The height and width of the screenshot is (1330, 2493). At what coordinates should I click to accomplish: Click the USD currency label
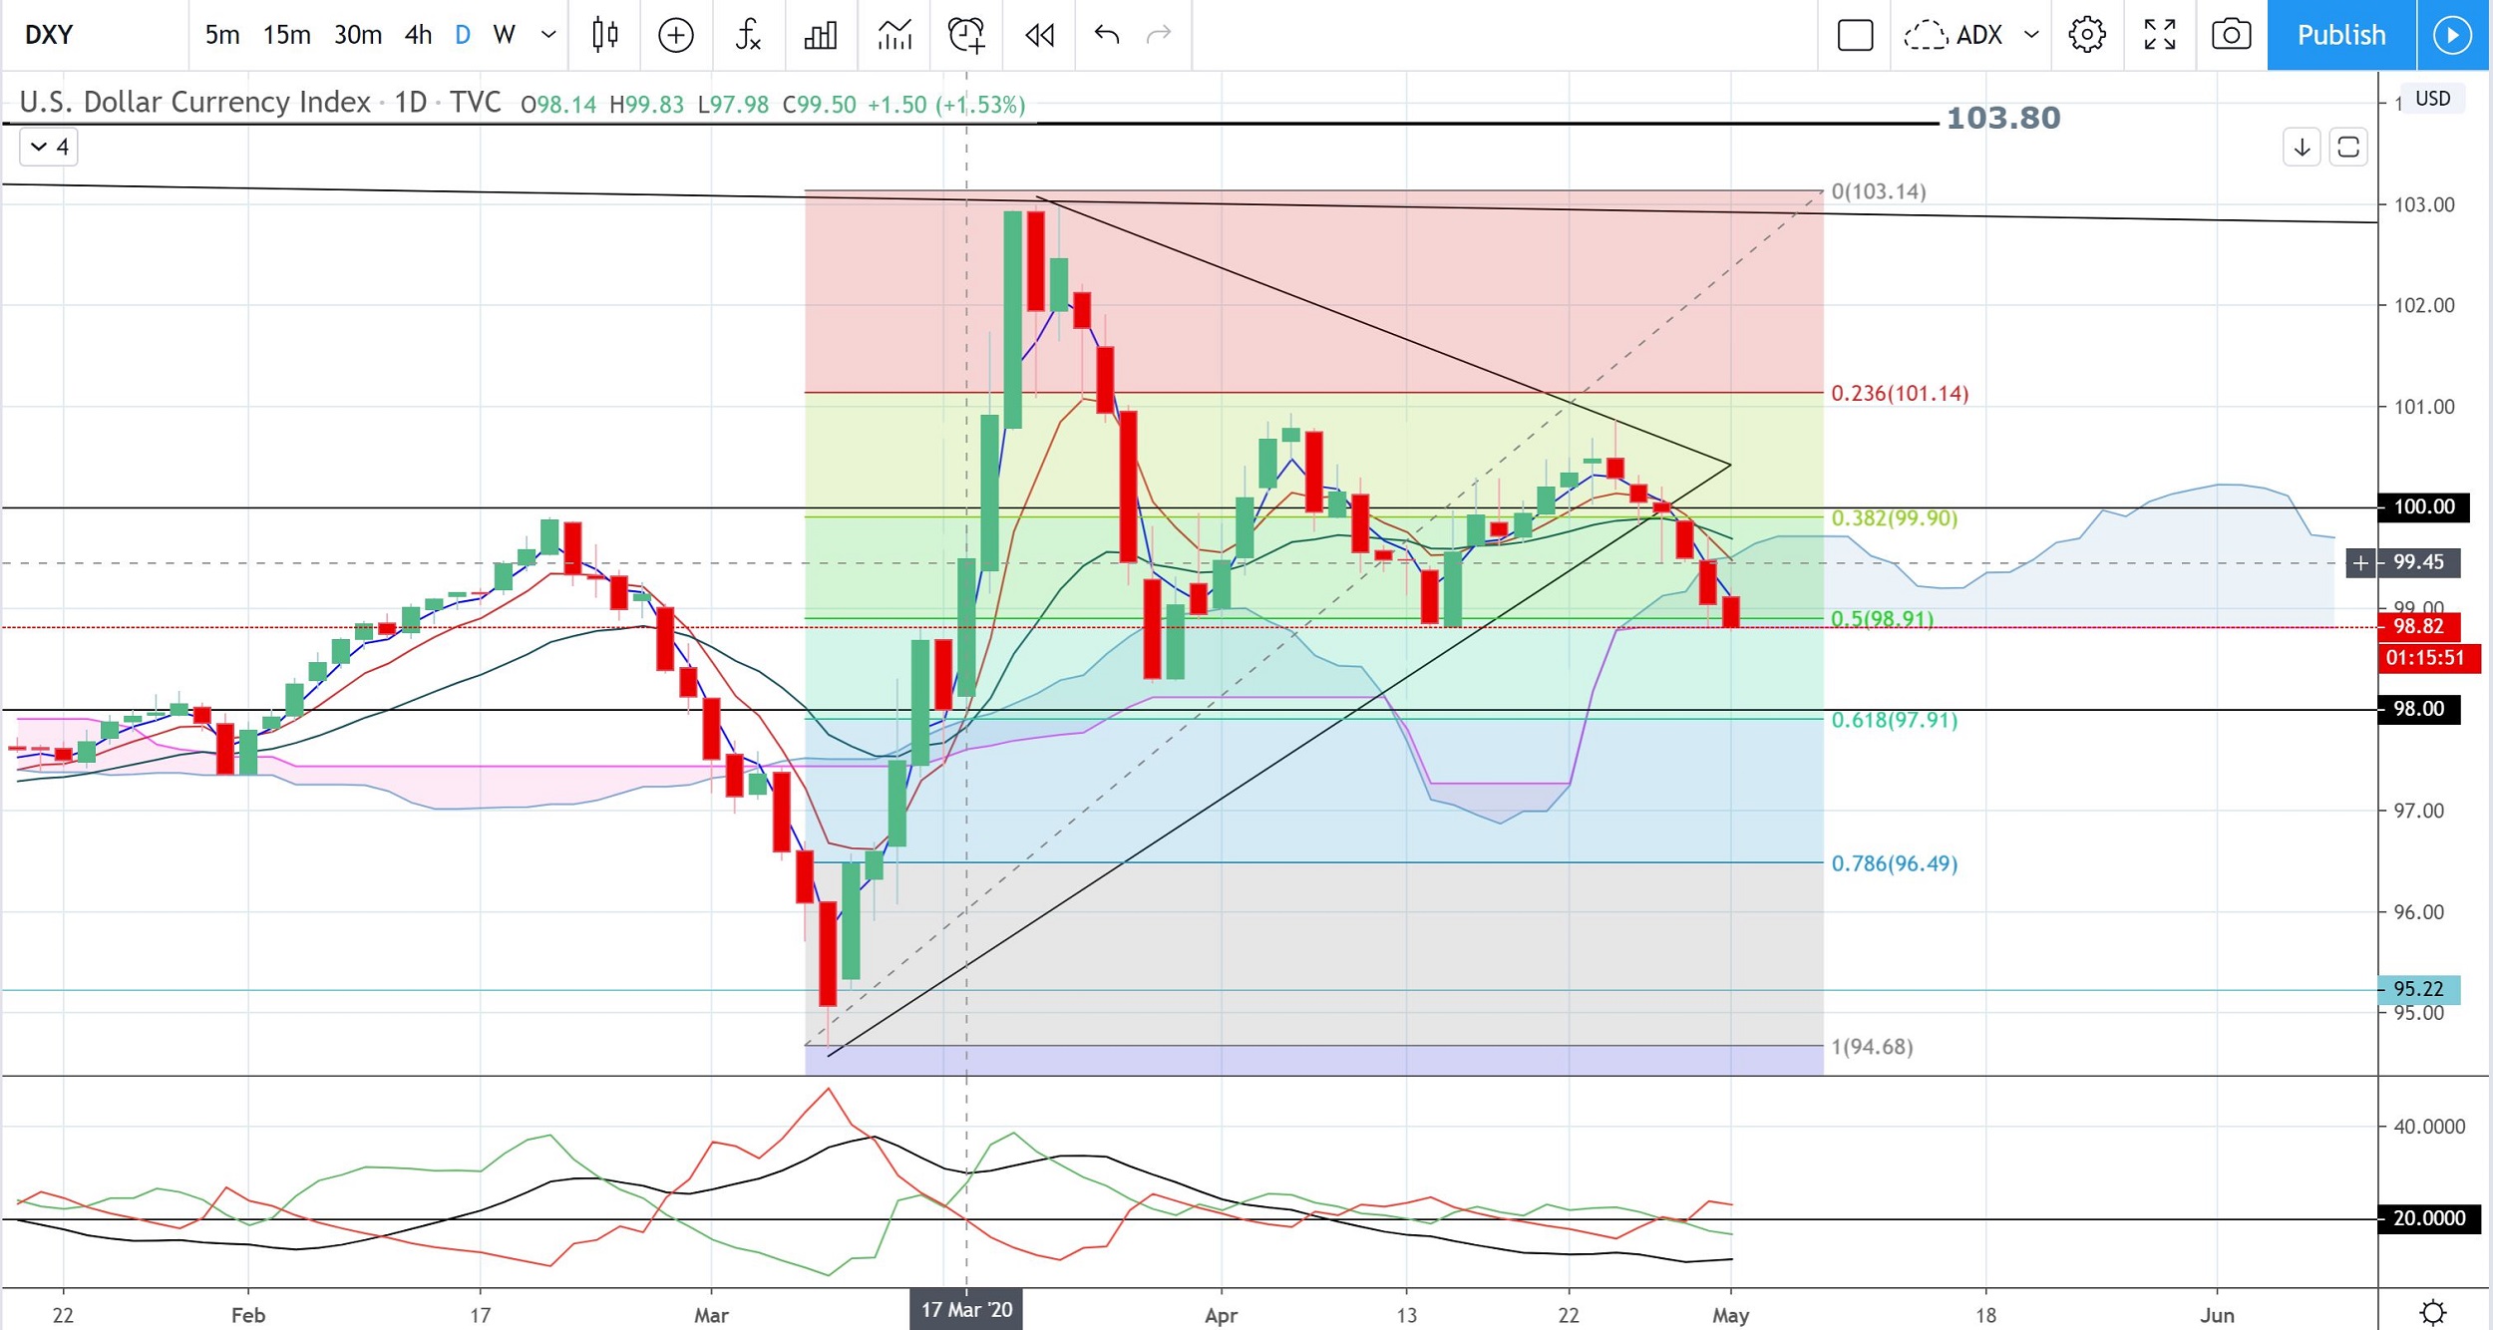point(2432,99)
